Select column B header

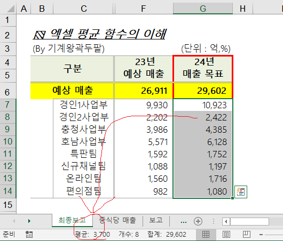click(x=42, y=9)
